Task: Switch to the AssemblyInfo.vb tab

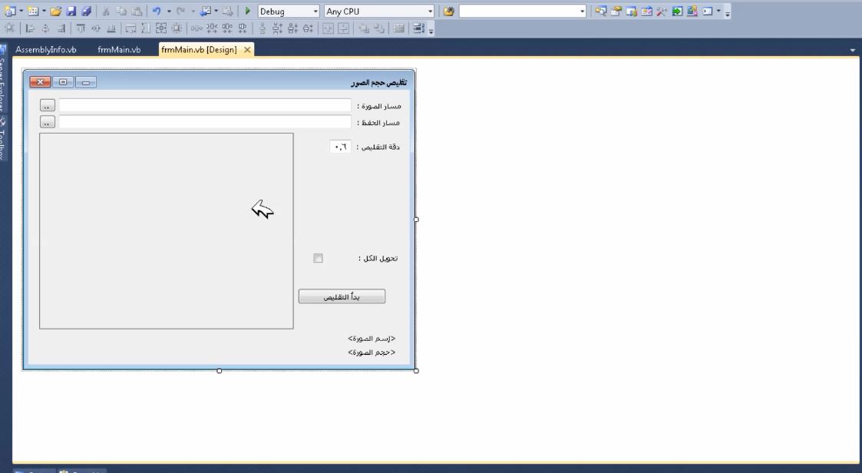Action: (45, 50)
